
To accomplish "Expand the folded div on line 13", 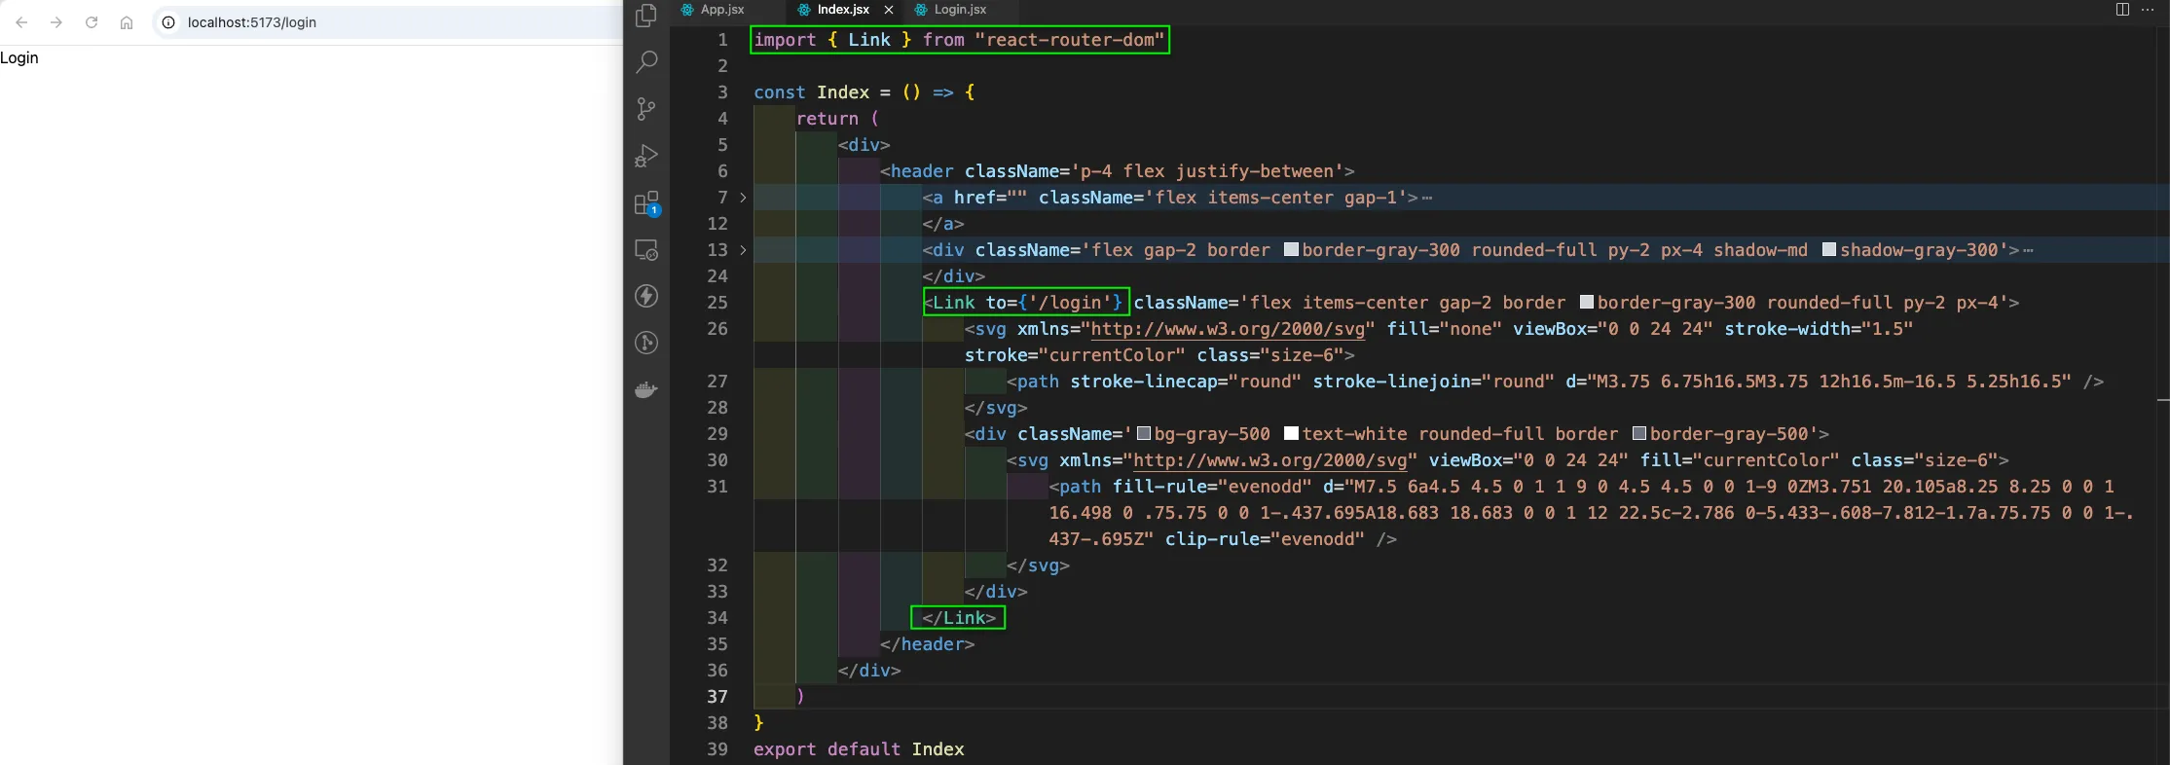I will coord(743,250).
